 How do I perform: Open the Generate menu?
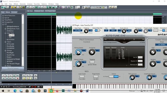click(23, 4)
